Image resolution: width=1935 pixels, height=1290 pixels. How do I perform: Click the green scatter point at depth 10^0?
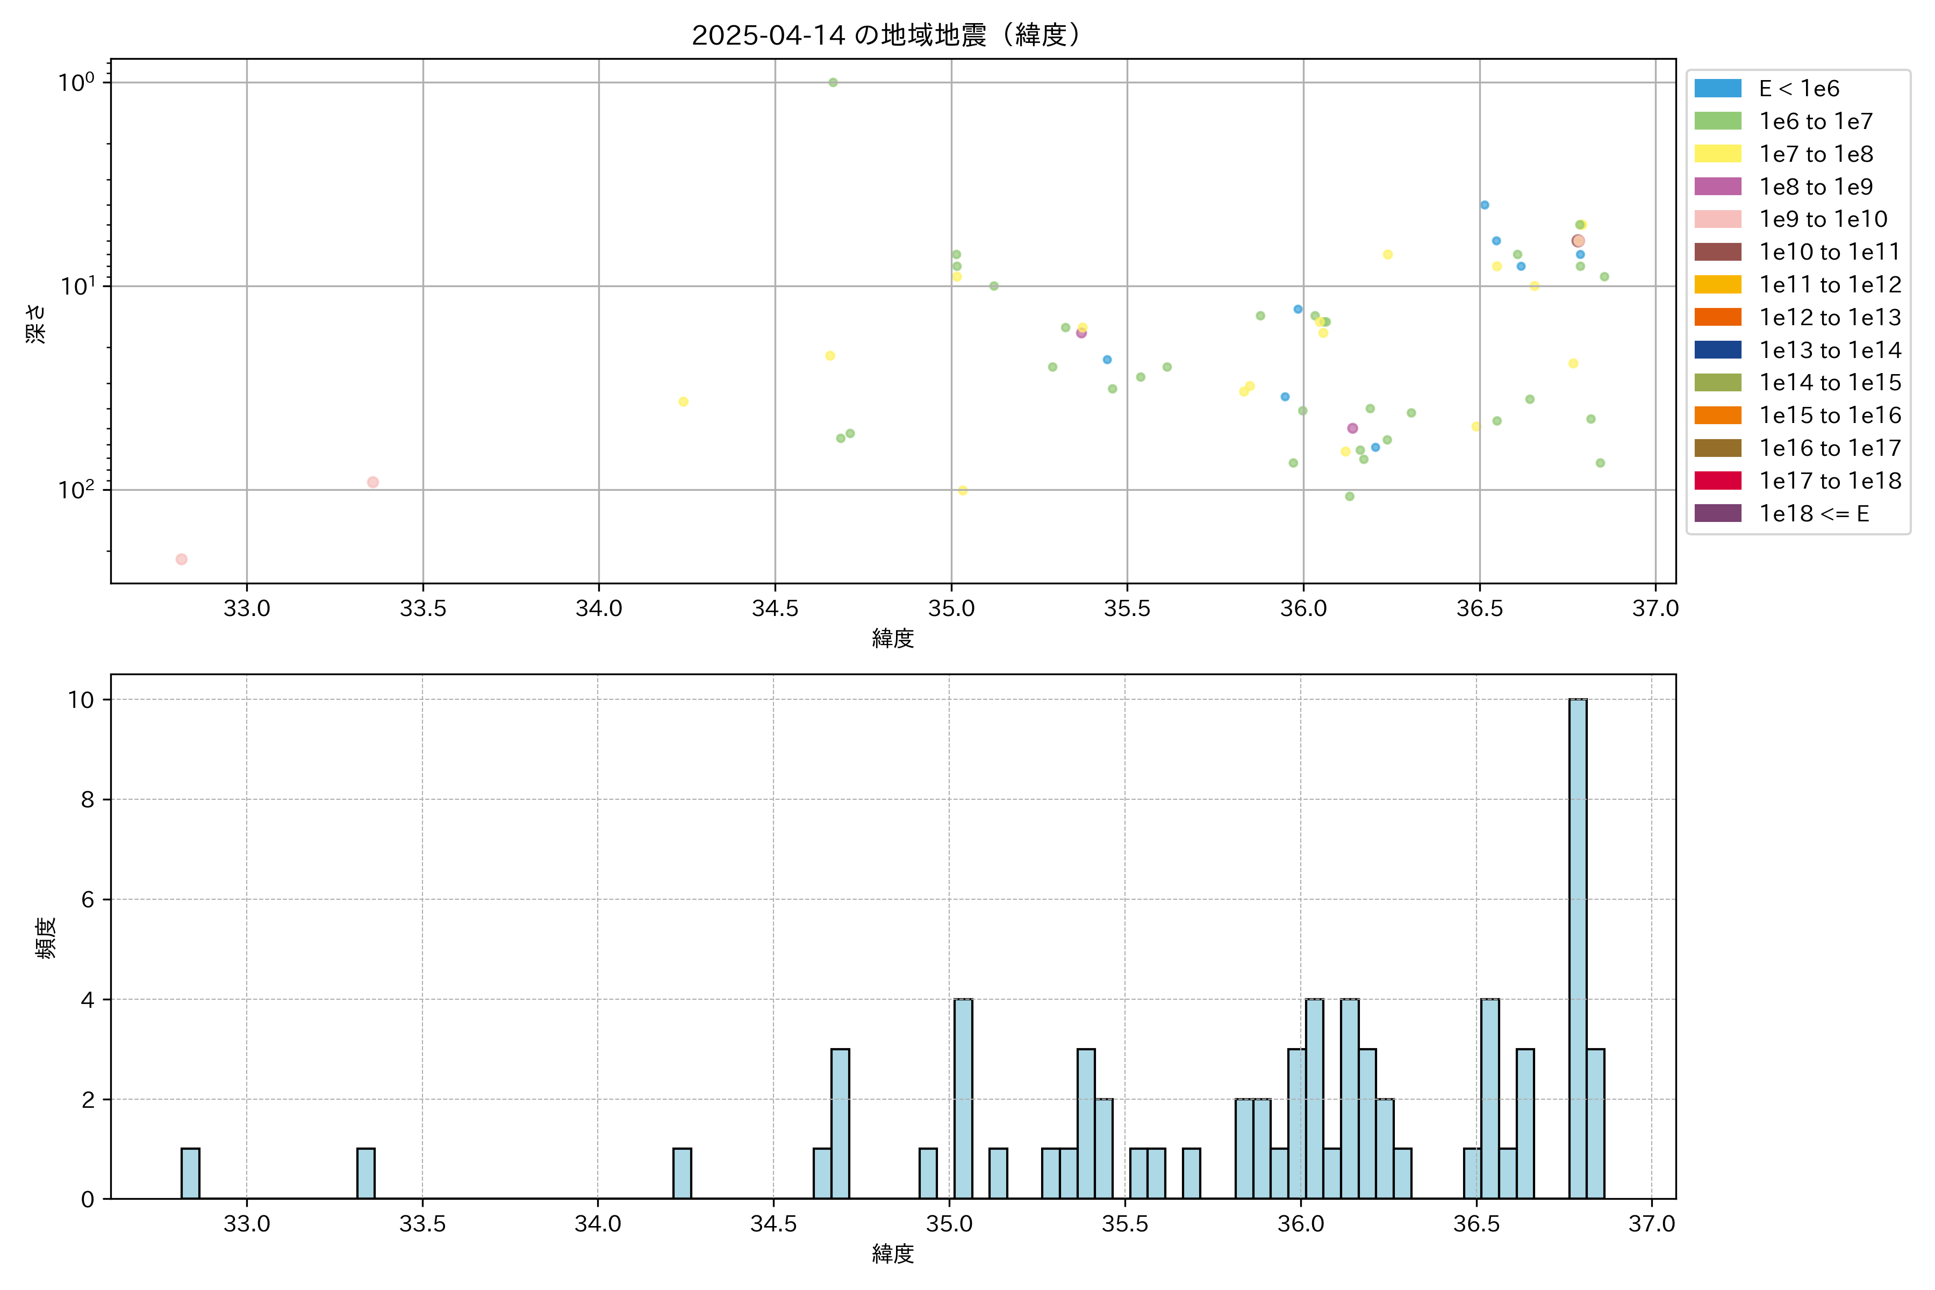[x=833, y=82]
